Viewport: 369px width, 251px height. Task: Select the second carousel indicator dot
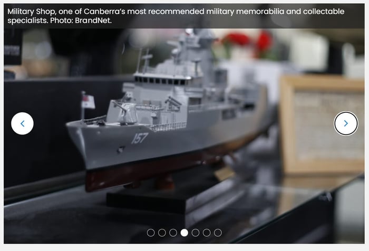pos(162,233)
